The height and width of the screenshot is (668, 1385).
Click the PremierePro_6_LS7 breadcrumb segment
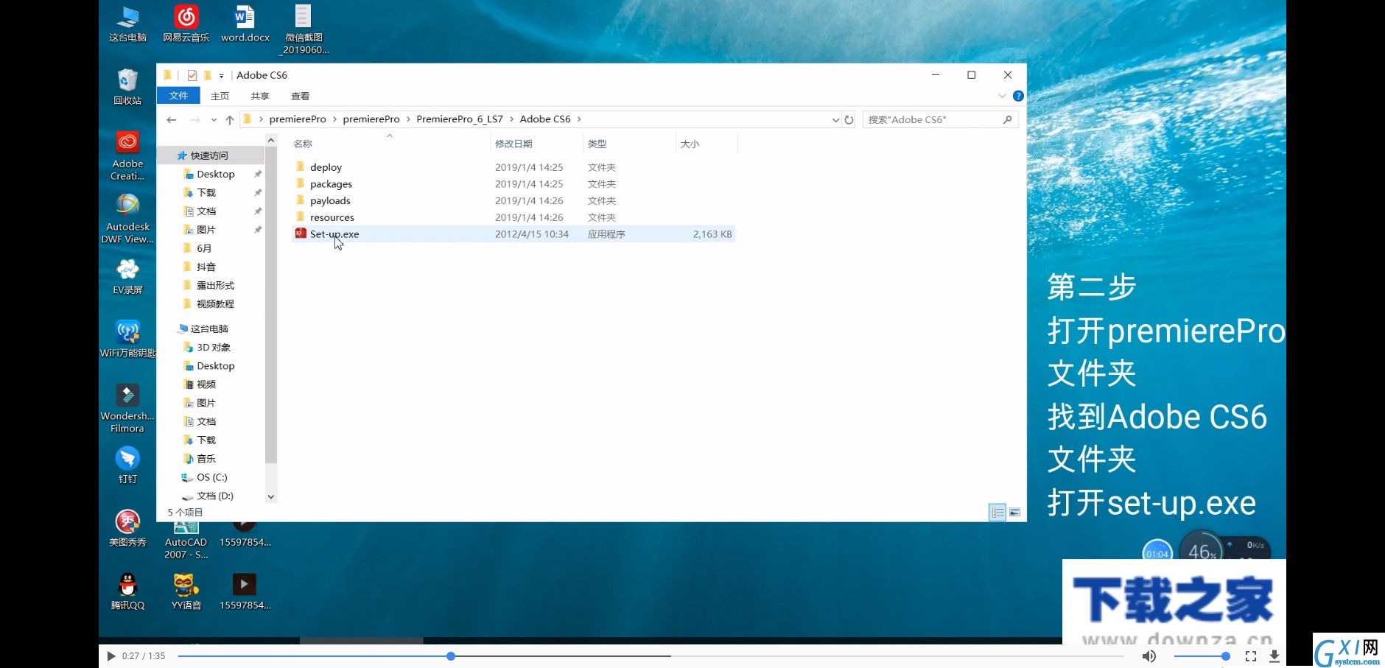[460, 119]
